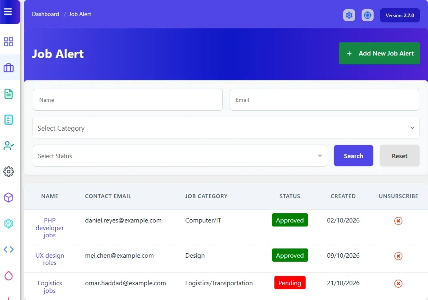This screenshot has width=428, height=300.
Task: Click the calculator-style icon in sidebar
Action: pyautogui.click(x=8, y=119)
